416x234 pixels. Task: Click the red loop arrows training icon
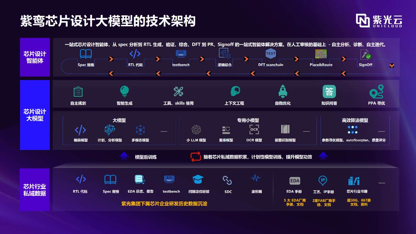196,157
